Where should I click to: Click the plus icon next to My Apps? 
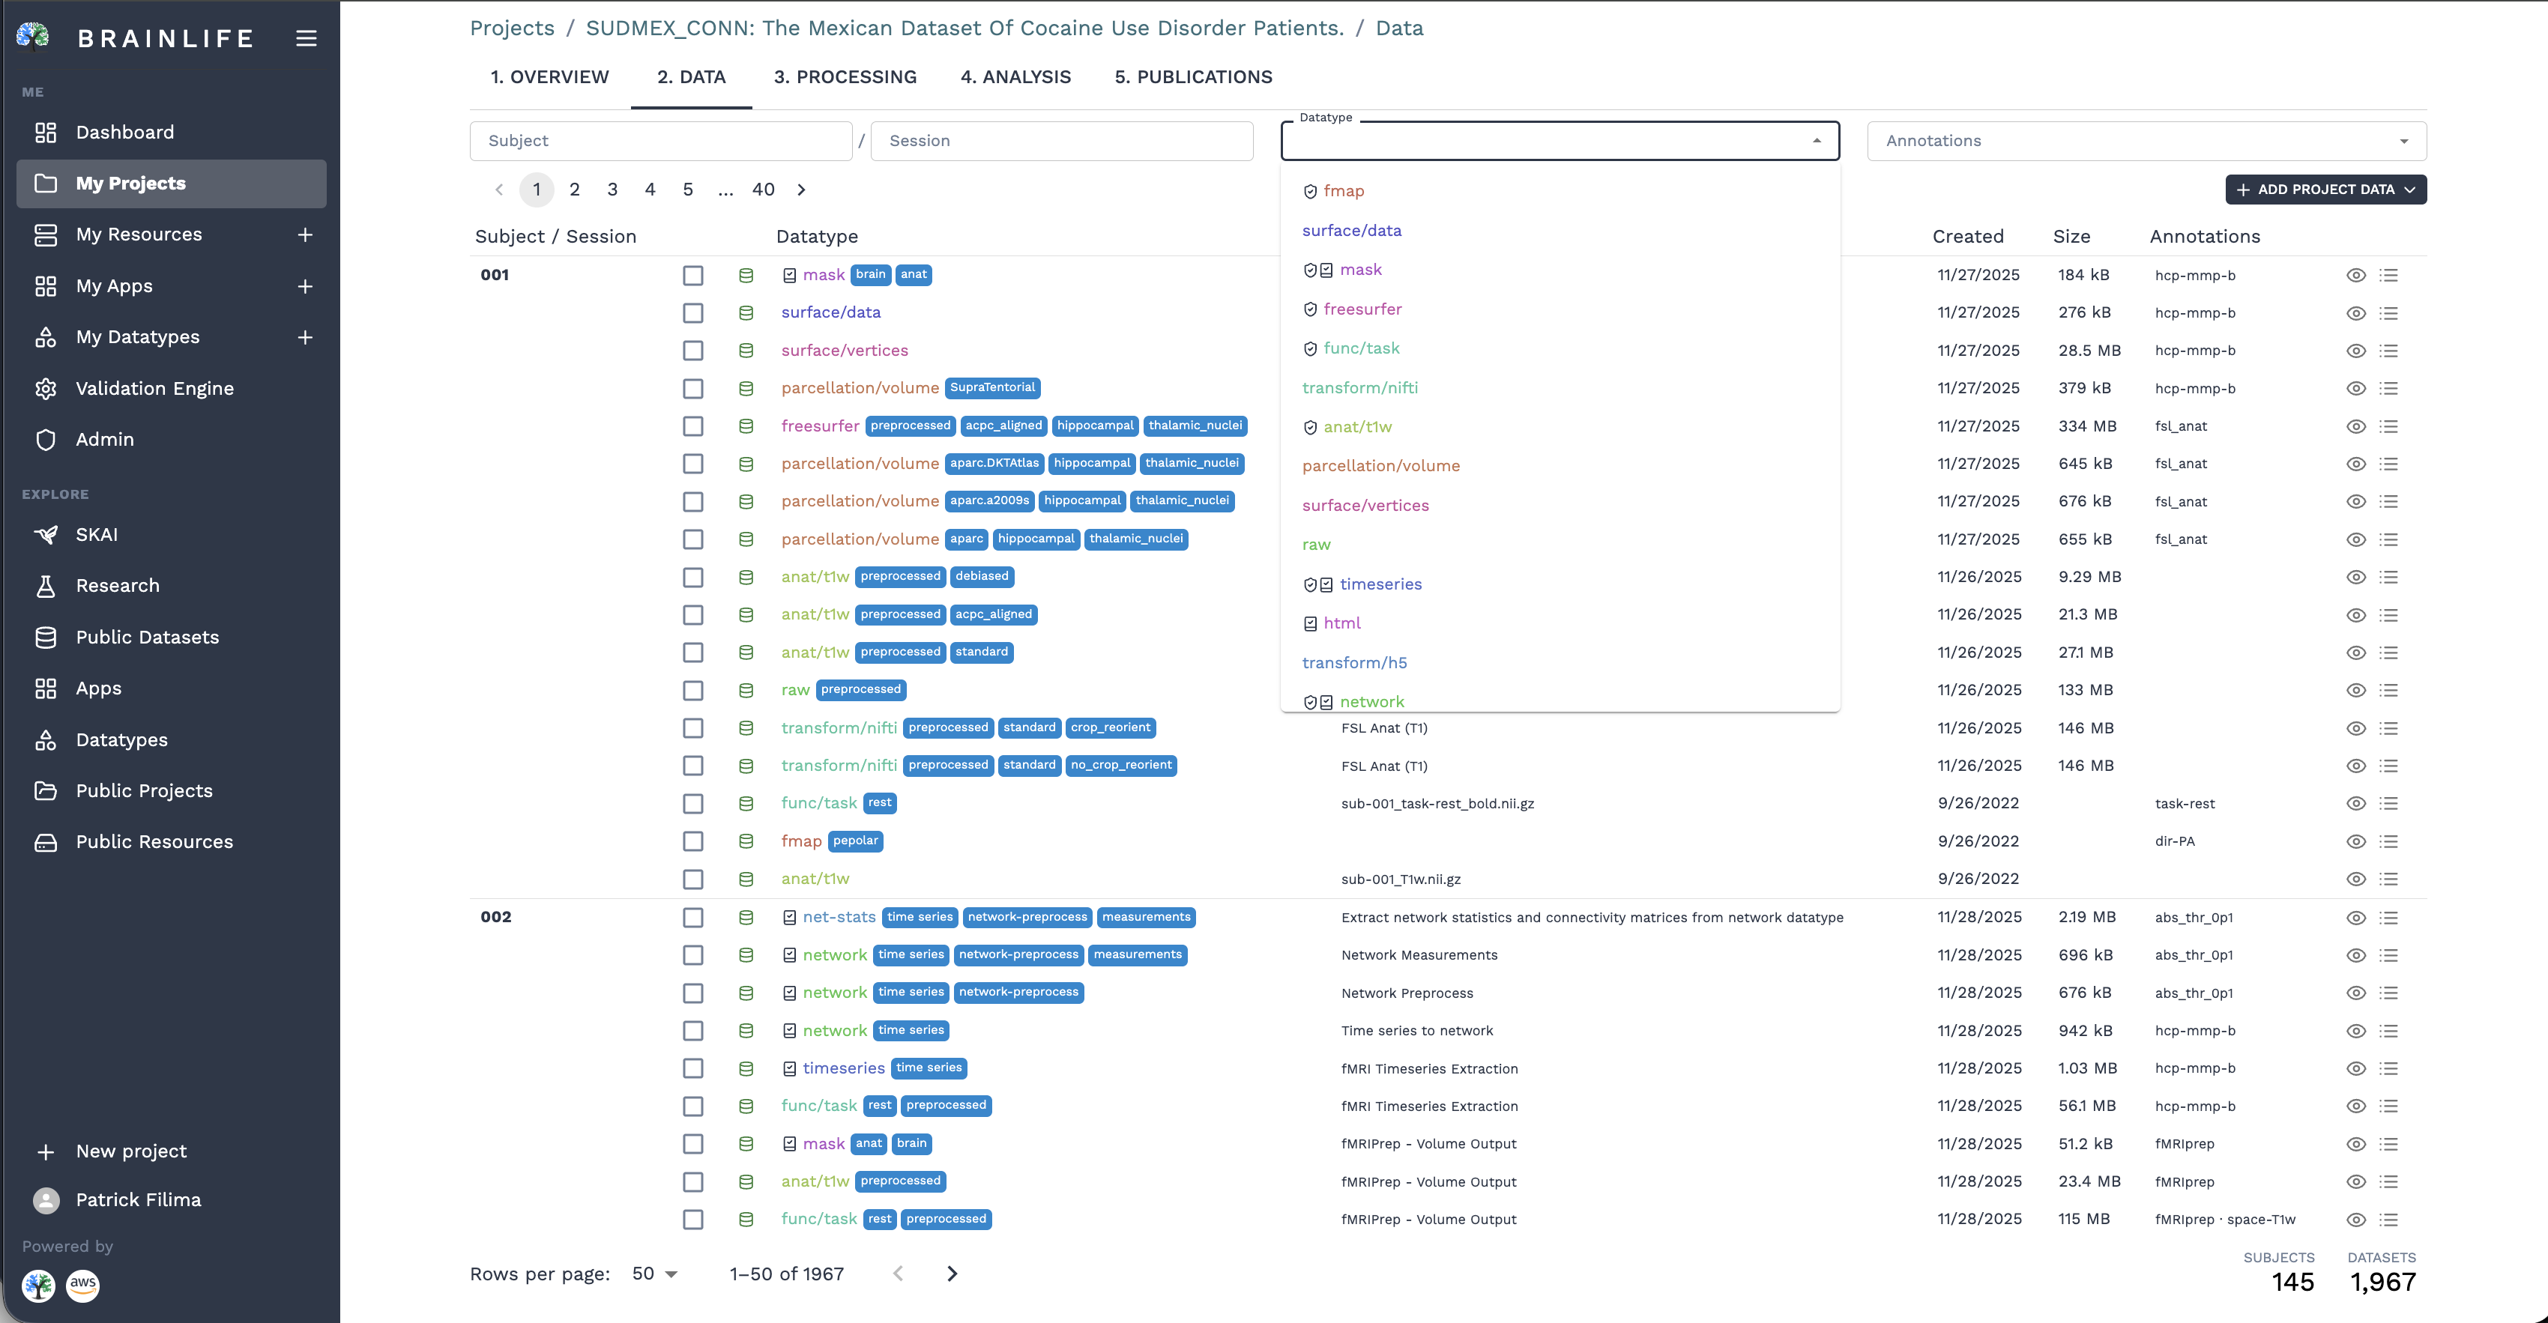(x=306, y=285)
